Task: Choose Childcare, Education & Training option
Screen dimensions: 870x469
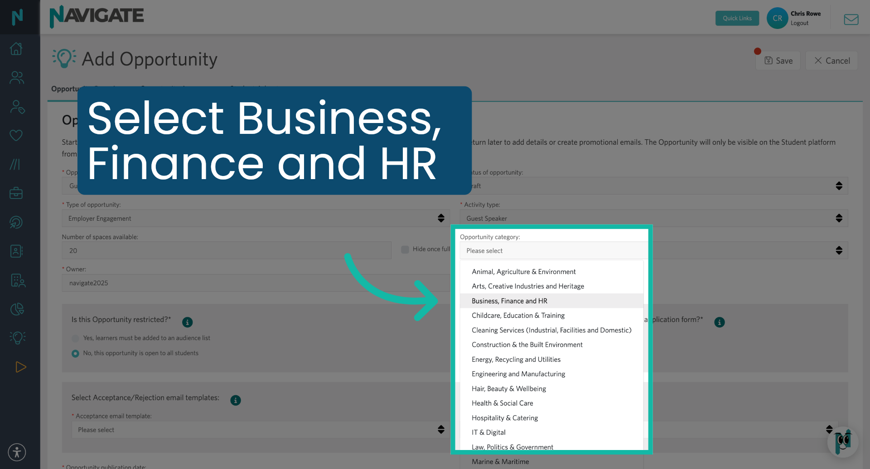Action: tap(551, 315)
